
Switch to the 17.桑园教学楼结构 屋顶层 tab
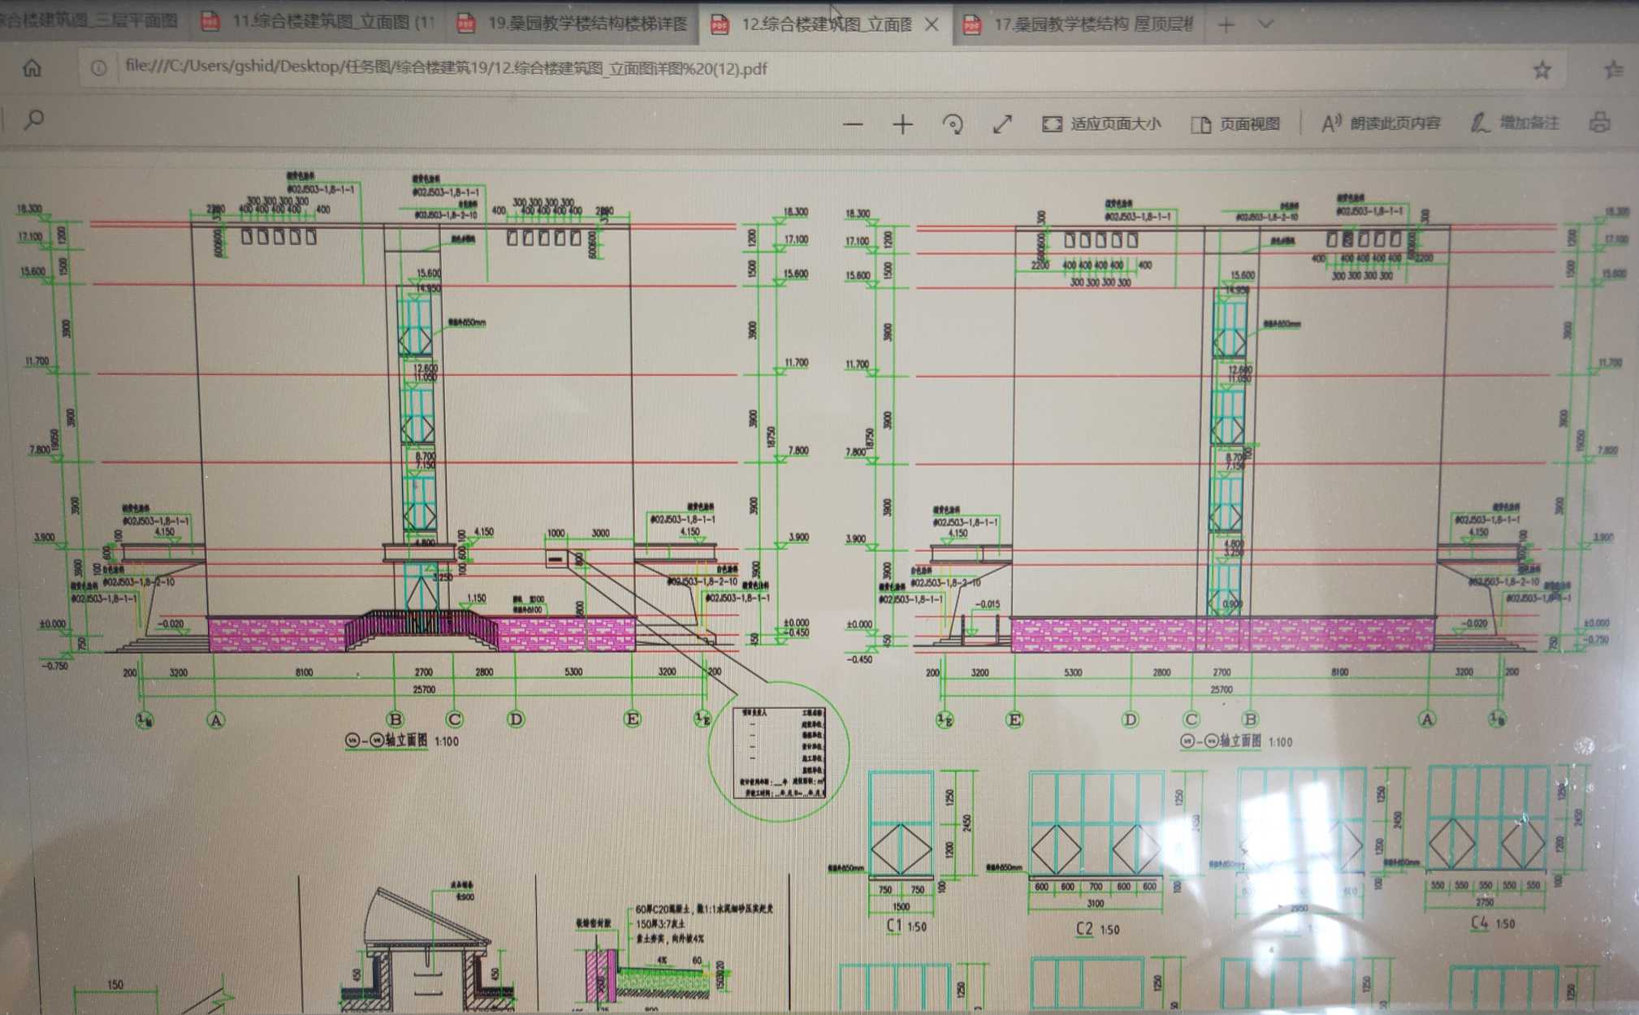point(1080,24)
